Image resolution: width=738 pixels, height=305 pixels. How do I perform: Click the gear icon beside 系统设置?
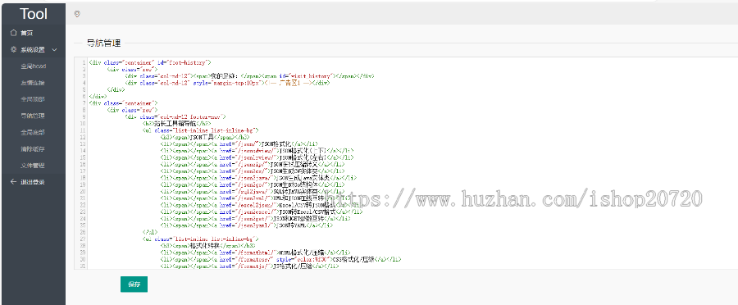[13, 49]
